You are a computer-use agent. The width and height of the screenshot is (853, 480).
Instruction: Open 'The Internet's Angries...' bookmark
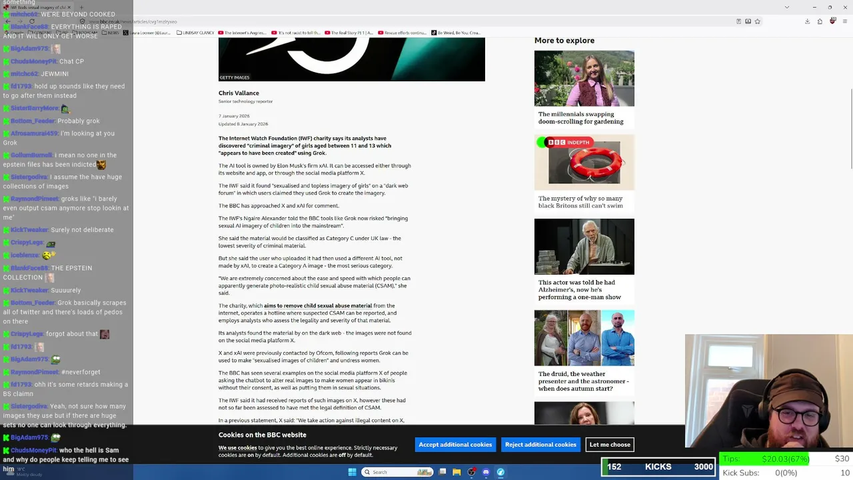243,33
